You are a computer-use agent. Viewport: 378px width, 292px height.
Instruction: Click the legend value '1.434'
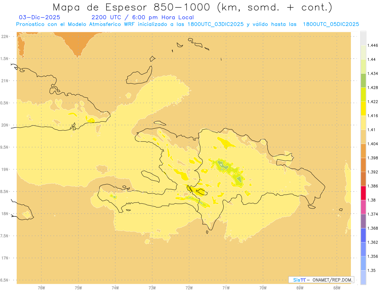tap(373, 73)
